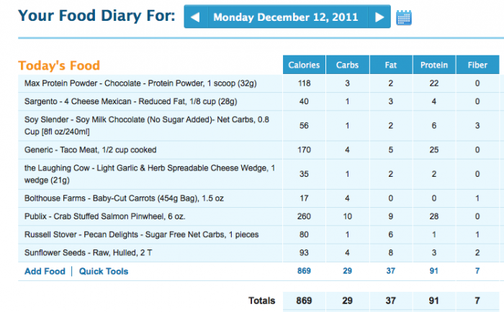Click the Sunflower Seeds Raw Hulled entry
504x312 pixels.
[x=89, y=252]
